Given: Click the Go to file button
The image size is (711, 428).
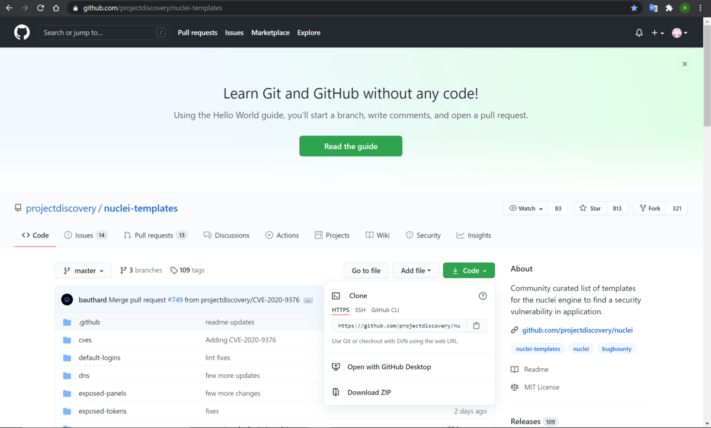Looking at the screenshot, I should (x=366, y=271).
